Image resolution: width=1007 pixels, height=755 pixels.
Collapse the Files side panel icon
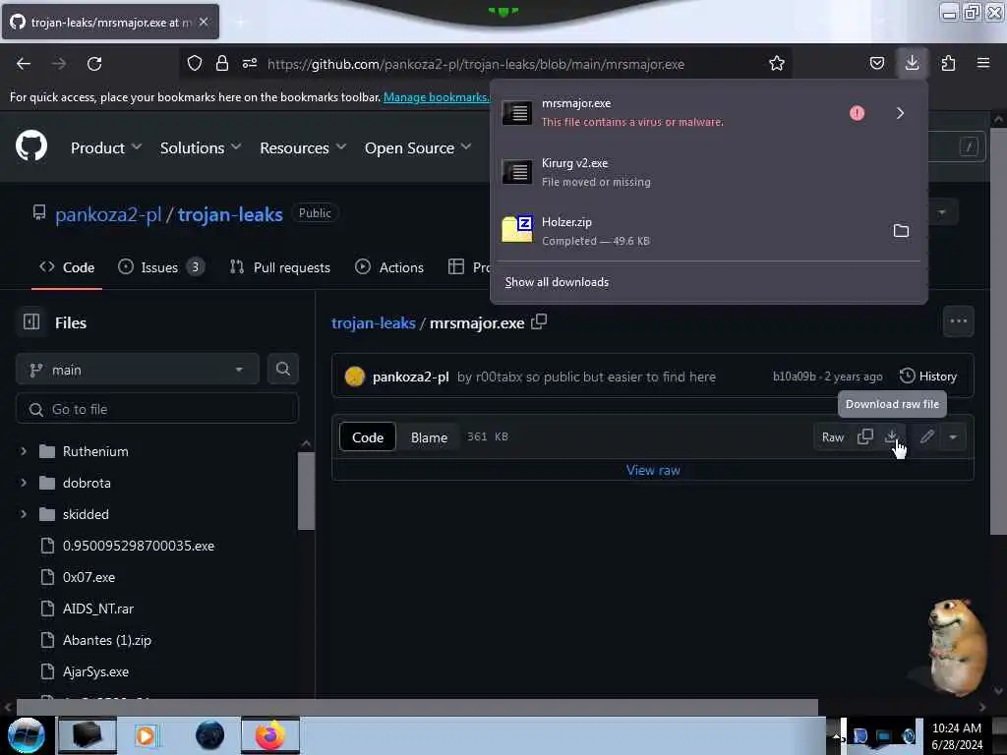tap(31, 321)
